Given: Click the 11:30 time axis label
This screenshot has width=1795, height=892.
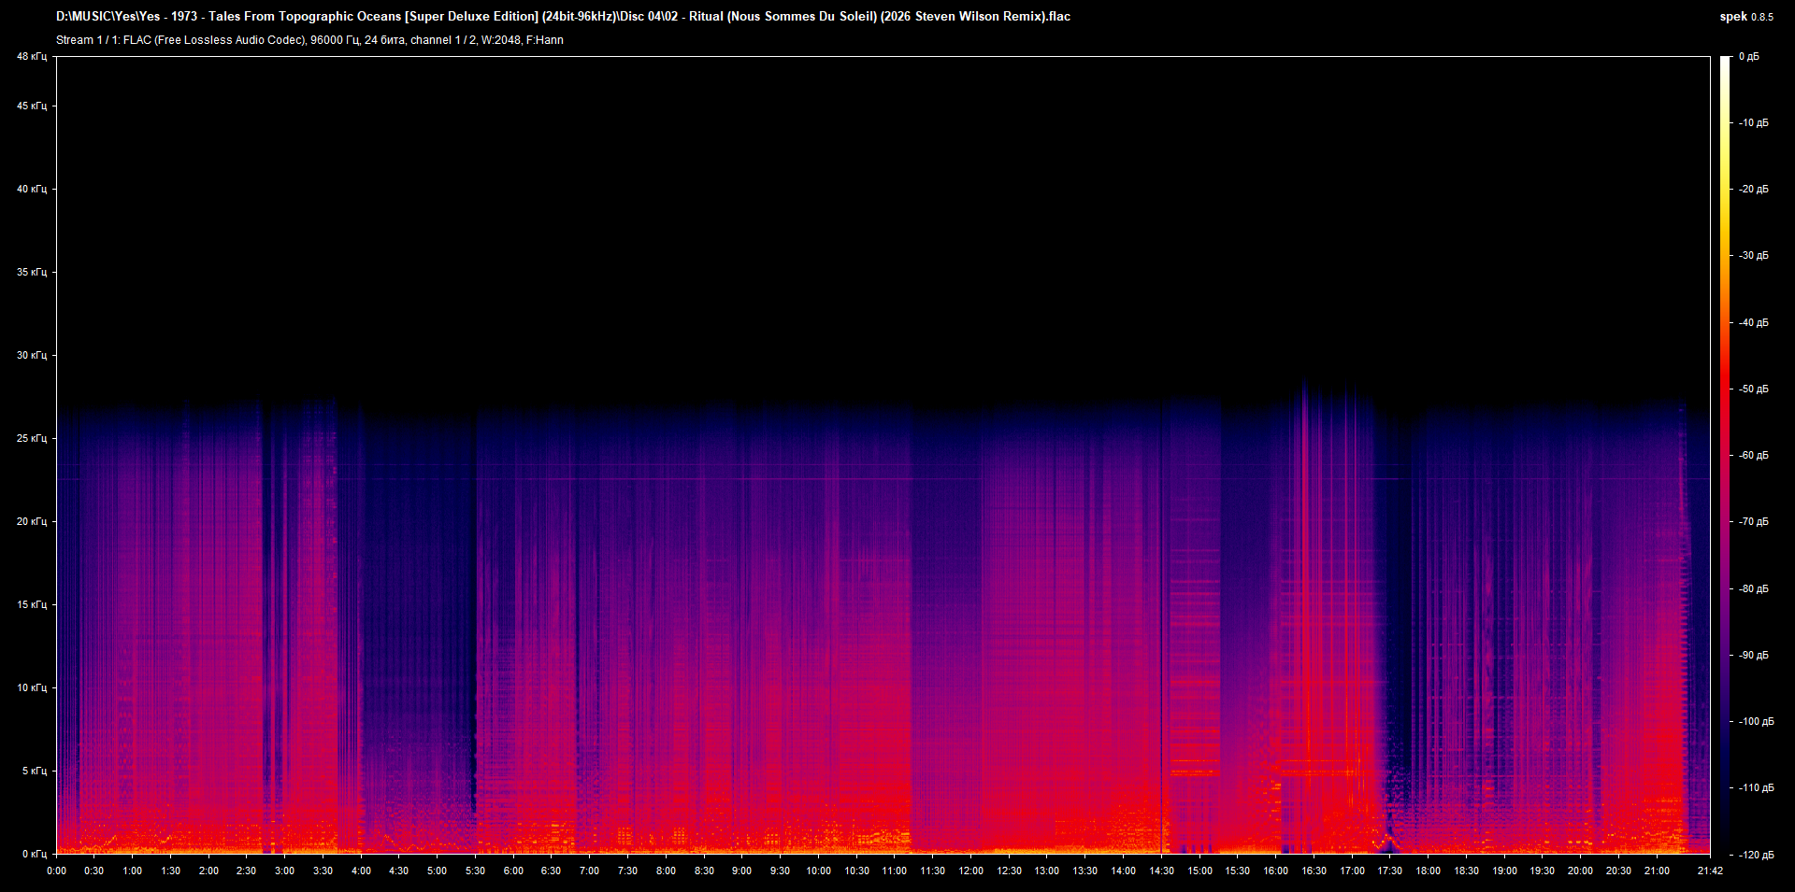Looking at the screenshot, I should (933, 871).
